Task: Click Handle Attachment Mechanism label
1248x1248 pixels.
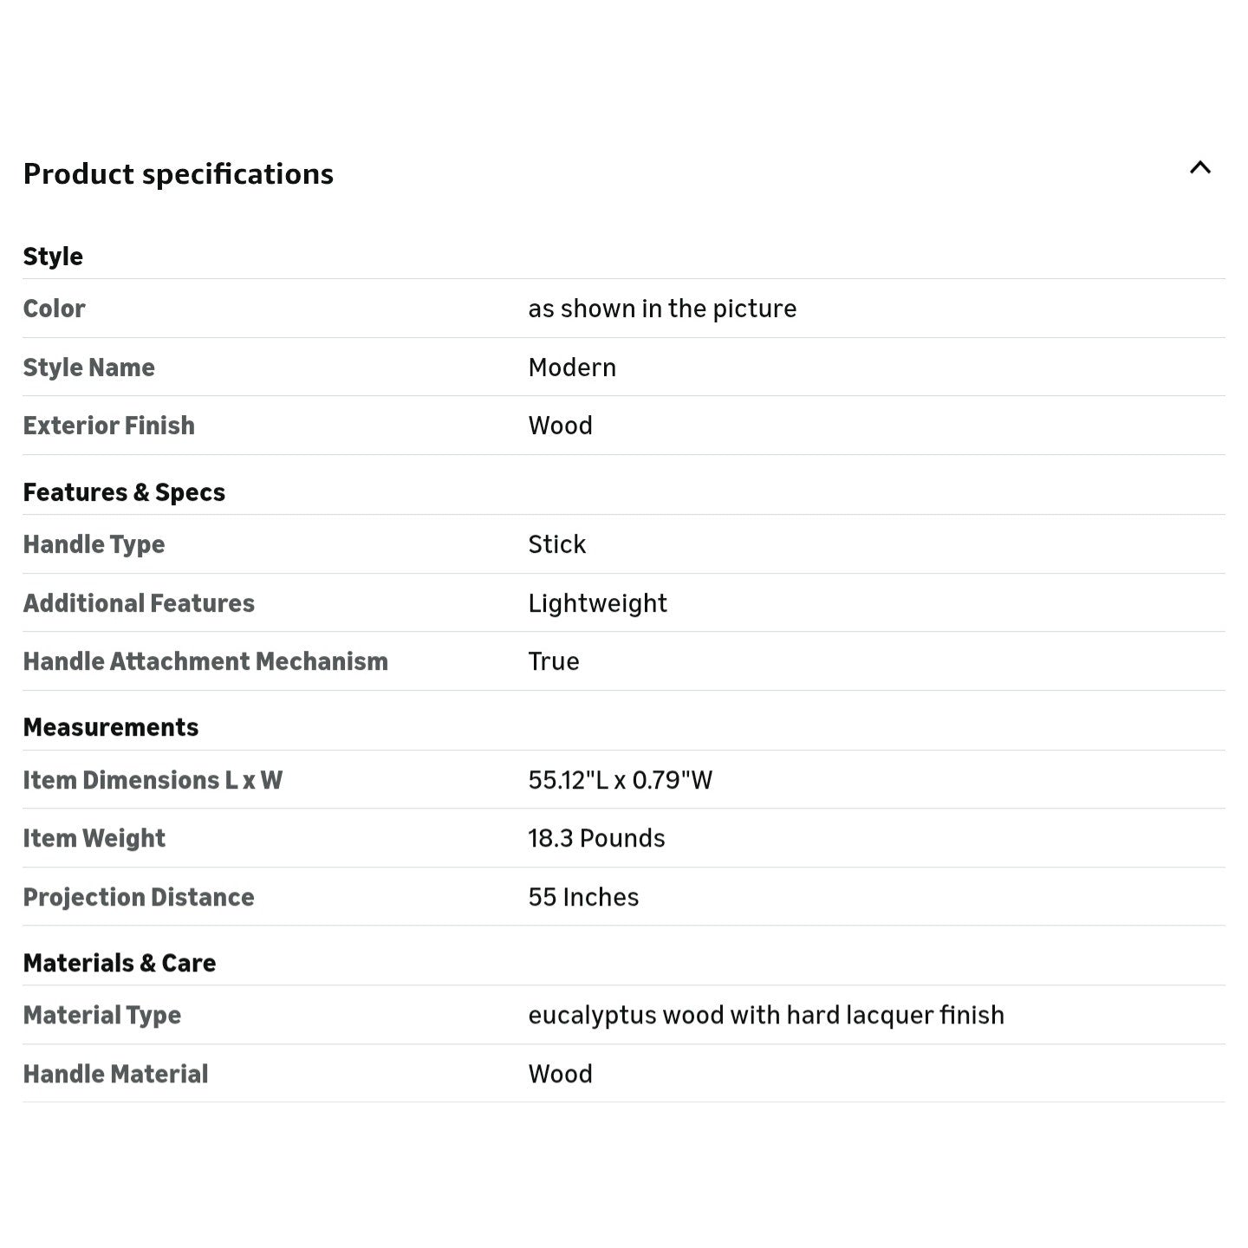Action: point(205,661)
